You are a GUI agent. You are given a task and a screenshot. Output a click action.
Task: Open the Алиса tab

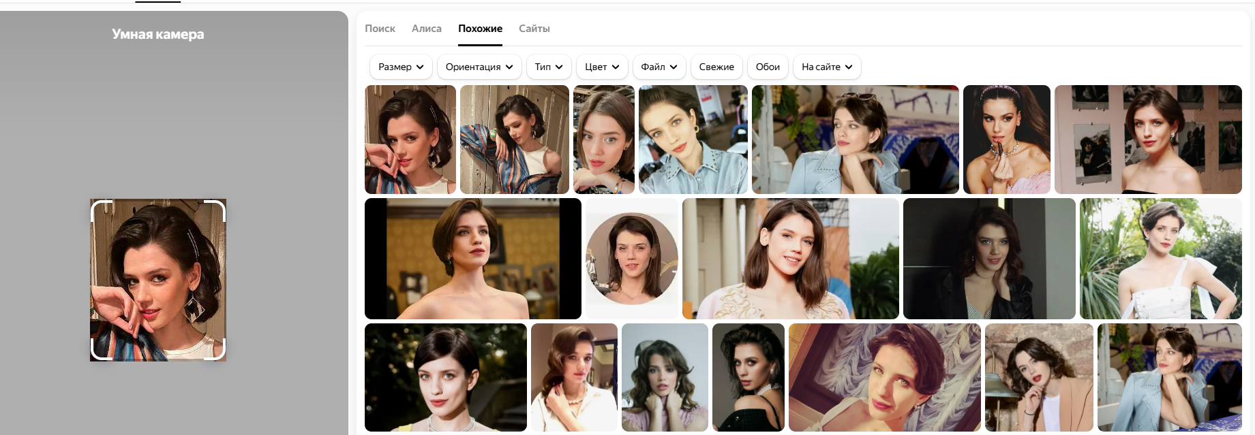(427, 29)
